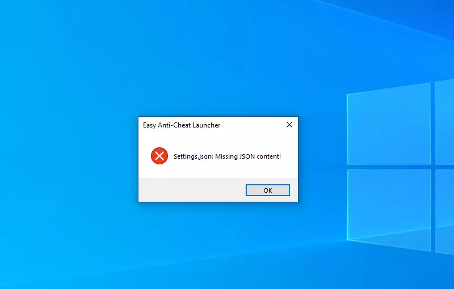The width and height of the screenshot is (454, 289).
Task: Click the word 'Easy' in dialog title
Action: tap(149, 125)
